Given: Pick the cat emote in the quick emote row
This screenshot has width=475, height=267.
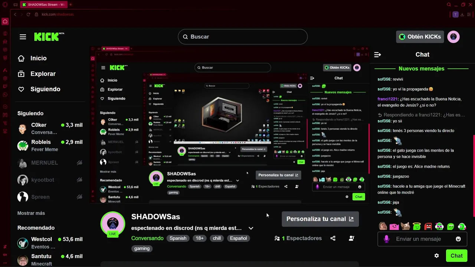Looking at the screenshot, I should pos(406,226).
